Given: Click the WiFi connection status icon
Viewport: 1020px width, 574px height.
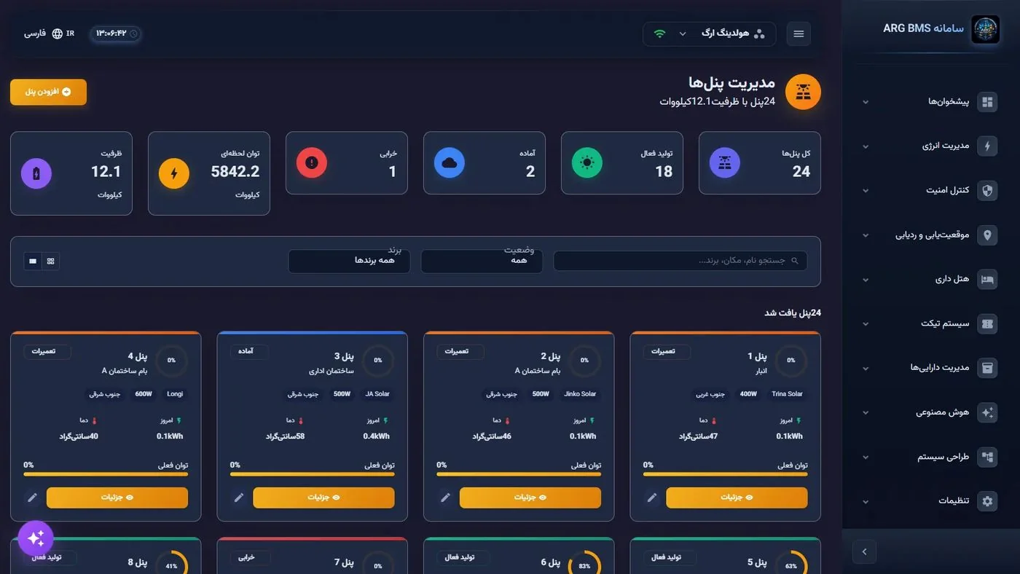Looking at the screenshot, I should point(659,34).
